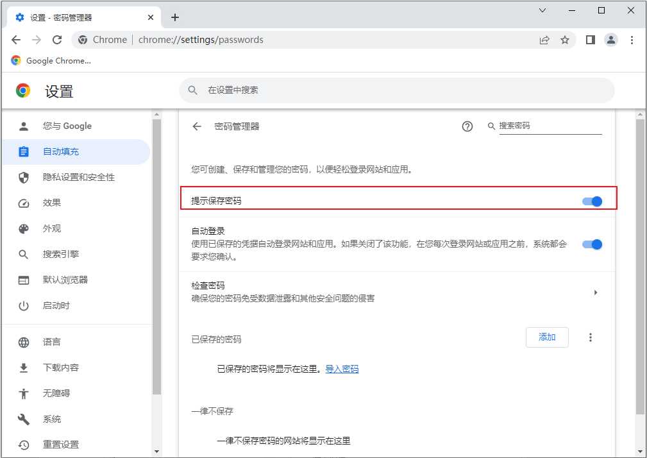Click the browser forward arrow

click(37, 40)
